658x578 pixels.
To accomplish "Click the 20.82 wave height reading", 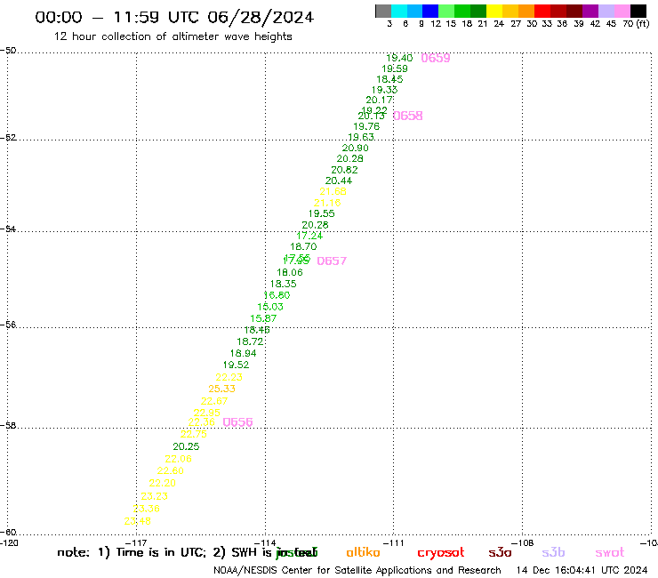I will [344, 170].
